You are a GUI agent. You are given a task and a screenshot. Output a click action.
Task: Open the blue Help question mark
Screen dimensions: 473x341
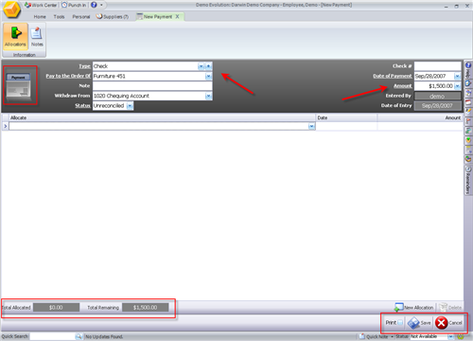pyautogui.click(x=94, y=5)
